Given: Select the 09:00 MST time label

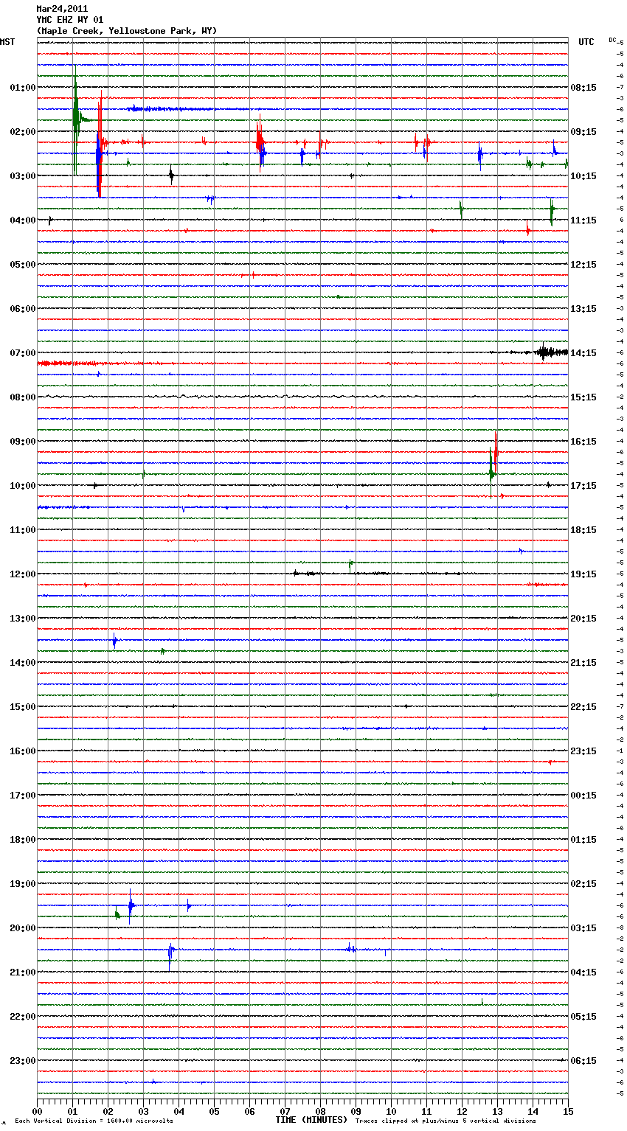Looking at the screenshot, I should click(x=23, y=442).
